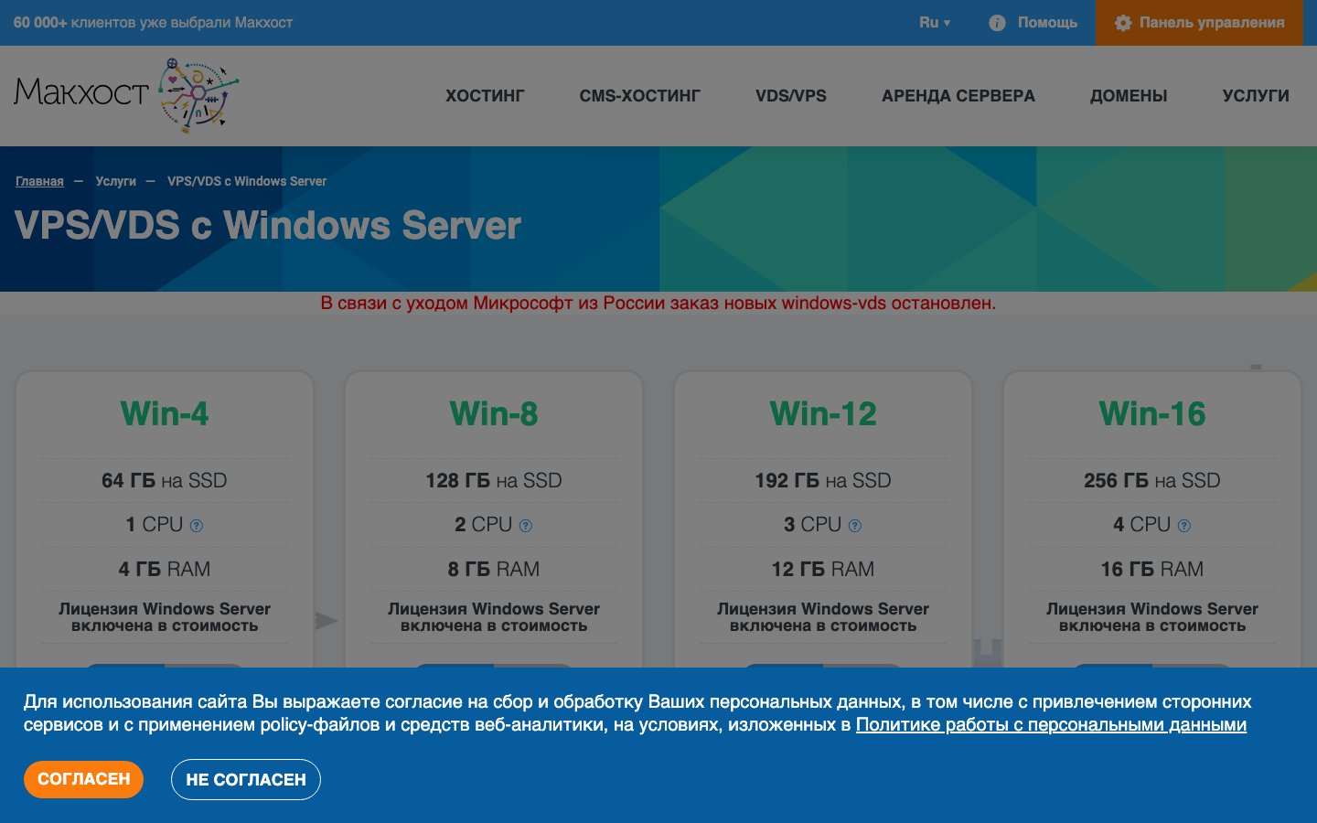Select the Win-16 plan title

pos(1152,413)
